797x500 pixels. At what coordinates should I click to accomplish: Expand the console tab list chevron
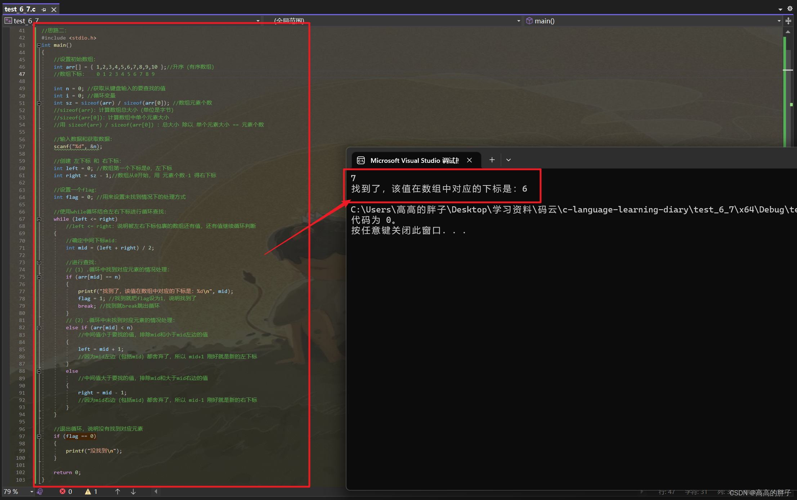509,160
